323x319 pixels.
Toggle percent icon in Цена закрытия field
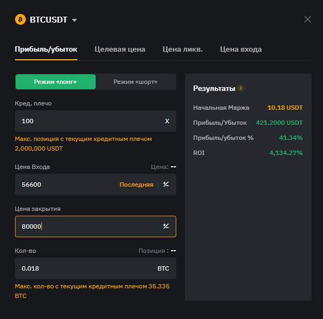click(166, 226)
